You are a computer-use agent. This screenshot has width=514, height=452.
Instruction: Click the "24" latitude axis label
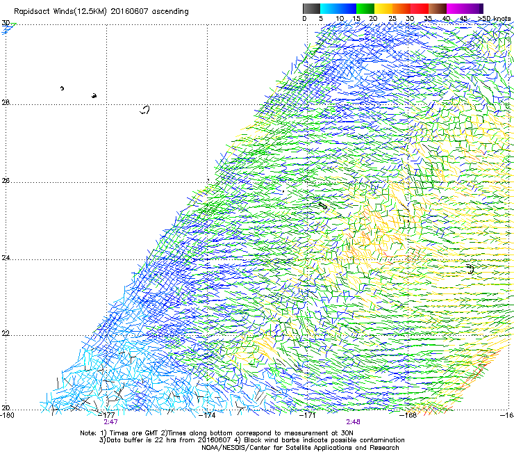(6, 258)
